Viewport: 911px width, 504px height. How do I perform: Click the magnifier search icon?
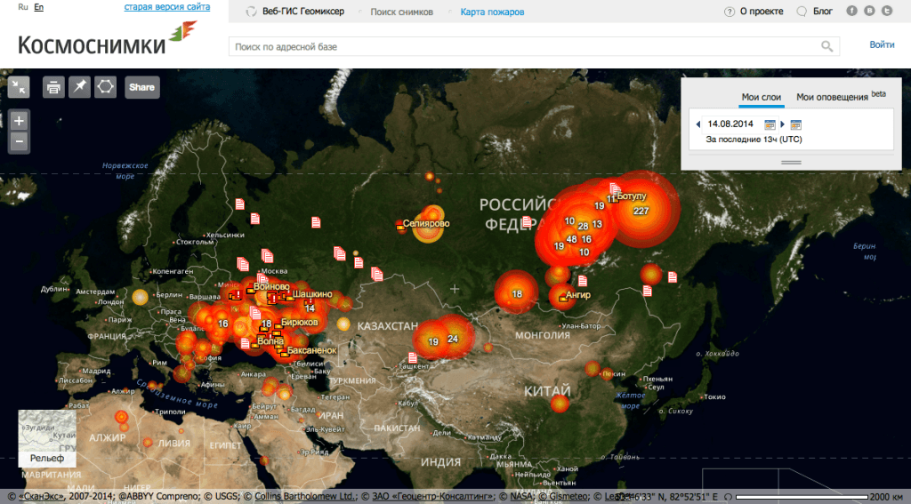827,46
